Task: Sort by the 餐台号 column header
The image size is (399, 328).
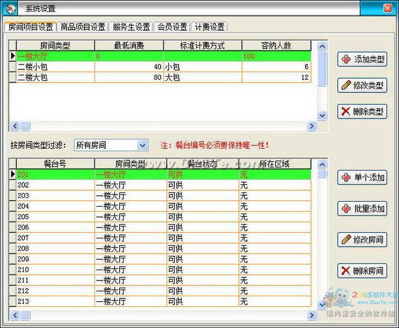Action: pyautogui.click(x=55, y=164)
